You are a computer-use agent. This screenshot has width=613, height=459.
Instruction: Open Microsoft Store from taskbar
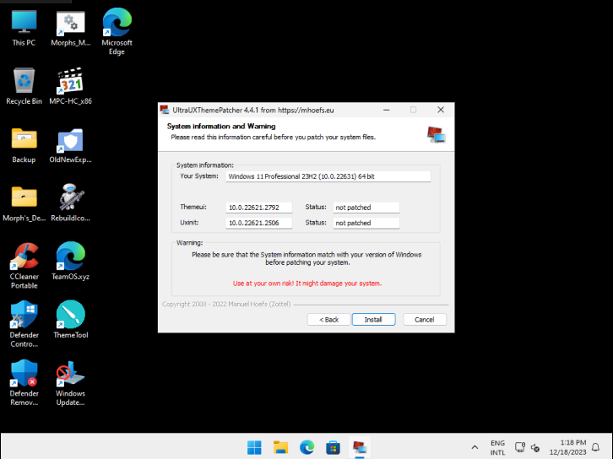click(333, 447)
